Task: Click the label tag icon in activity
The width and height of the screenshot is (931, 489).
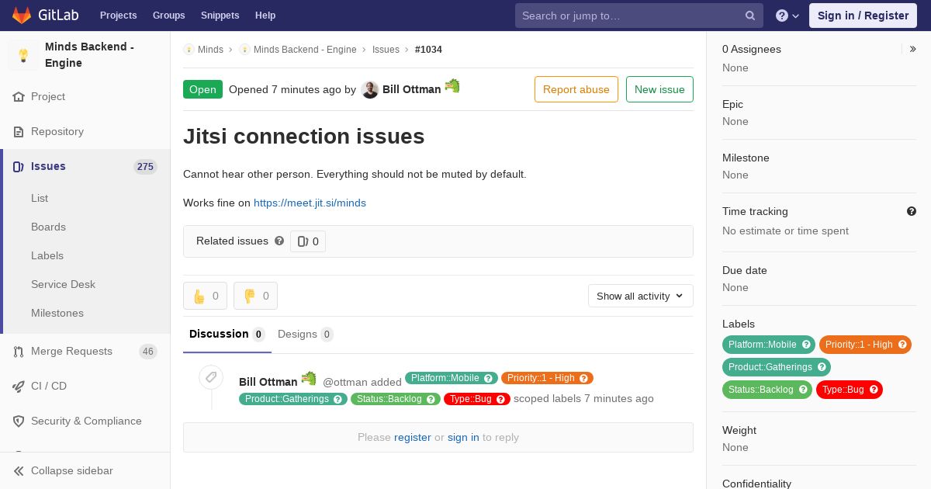Action: 211,378
